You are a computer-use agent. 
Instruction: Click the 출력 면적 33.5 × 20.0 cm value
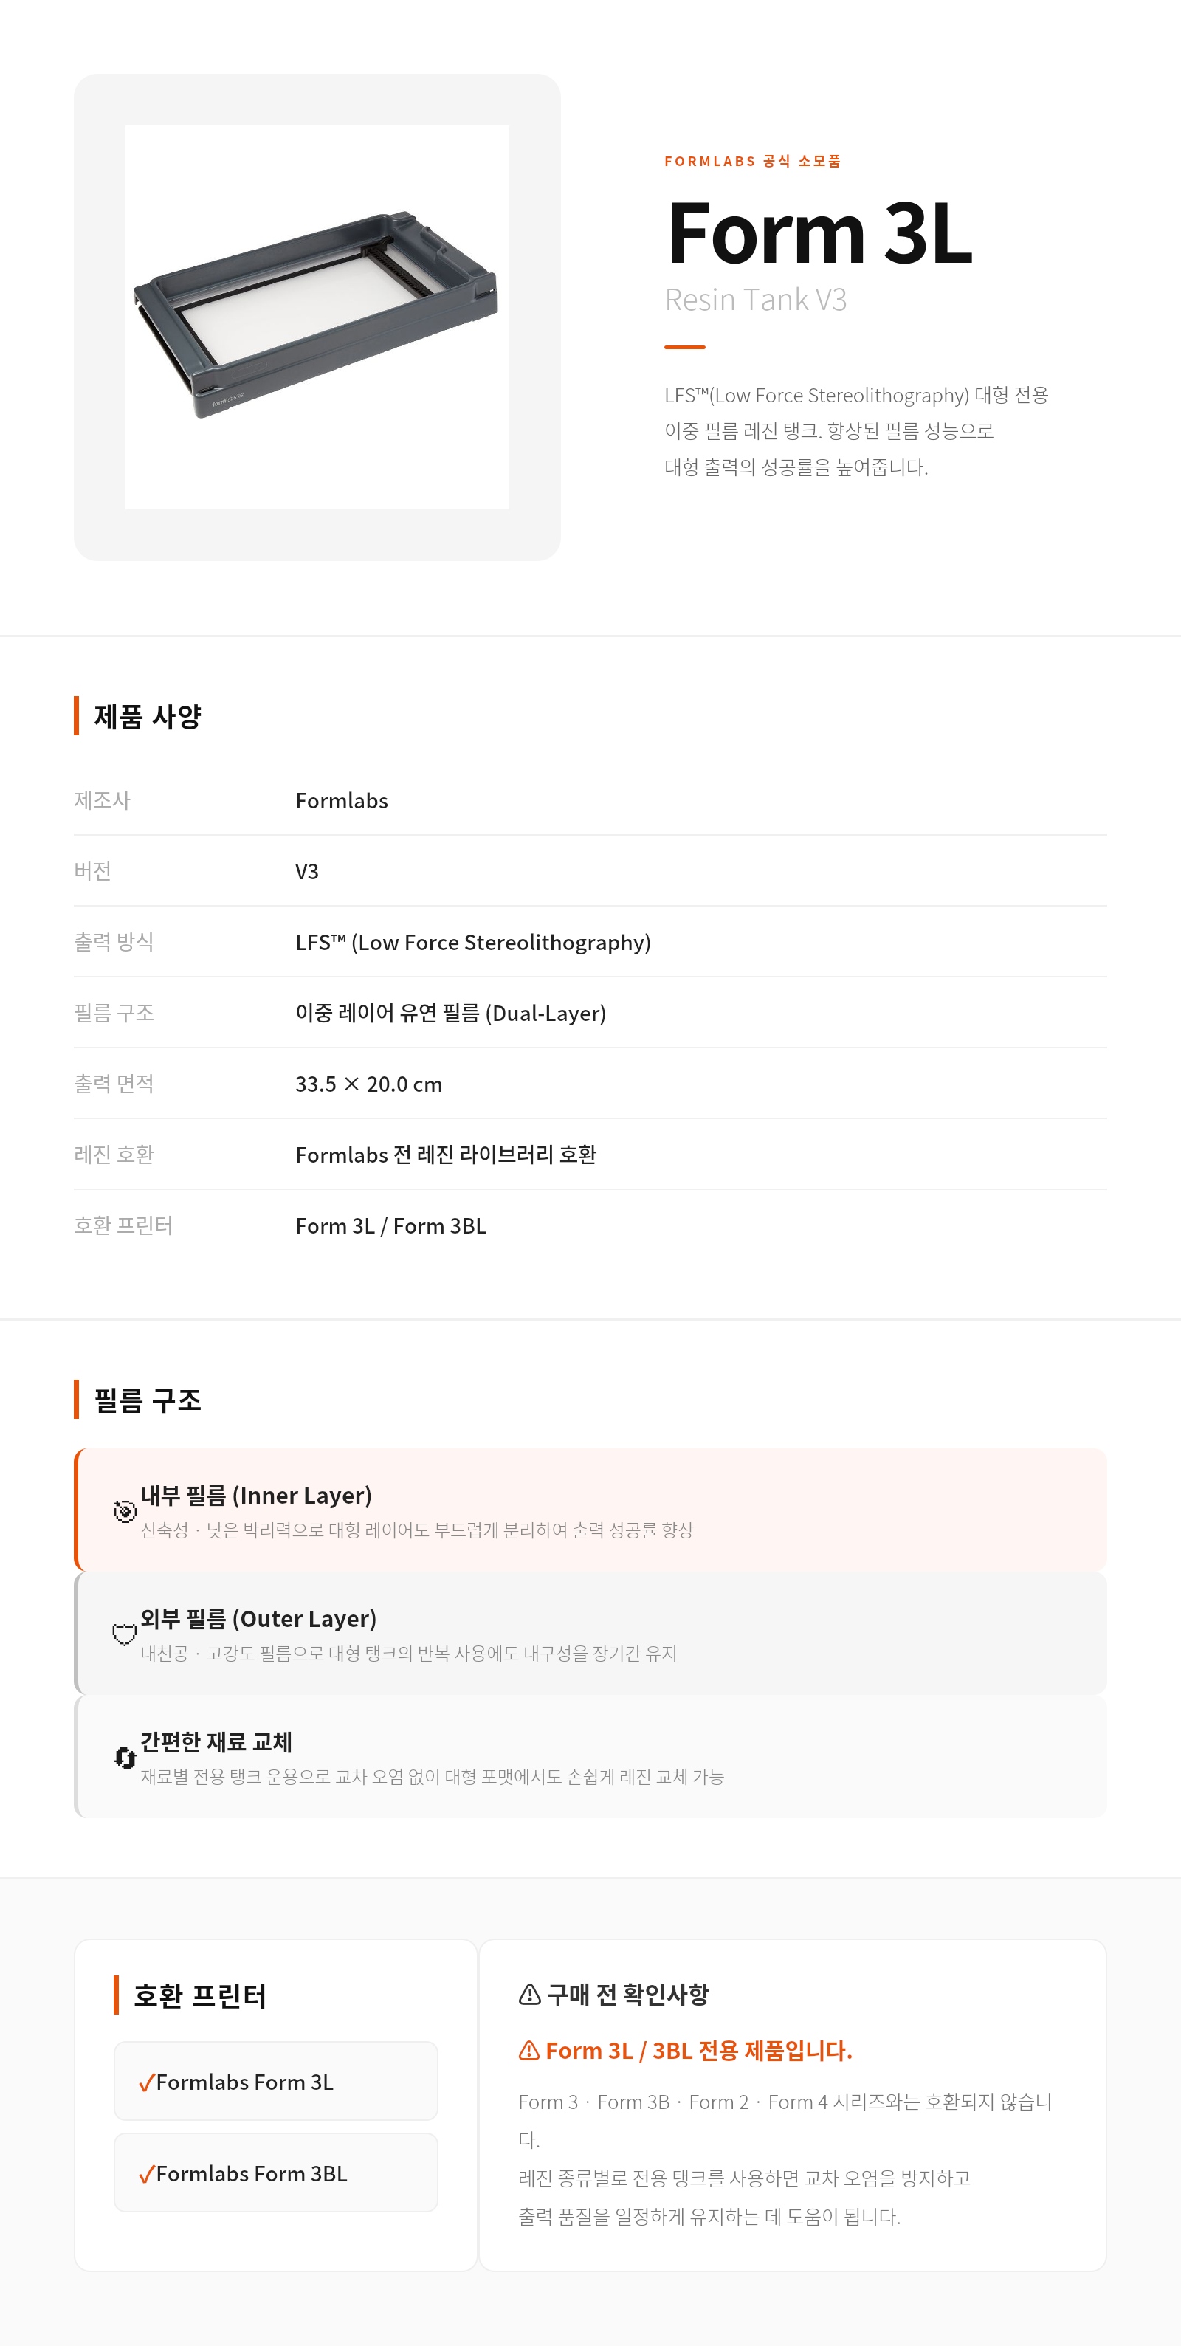click(369, 1084)
